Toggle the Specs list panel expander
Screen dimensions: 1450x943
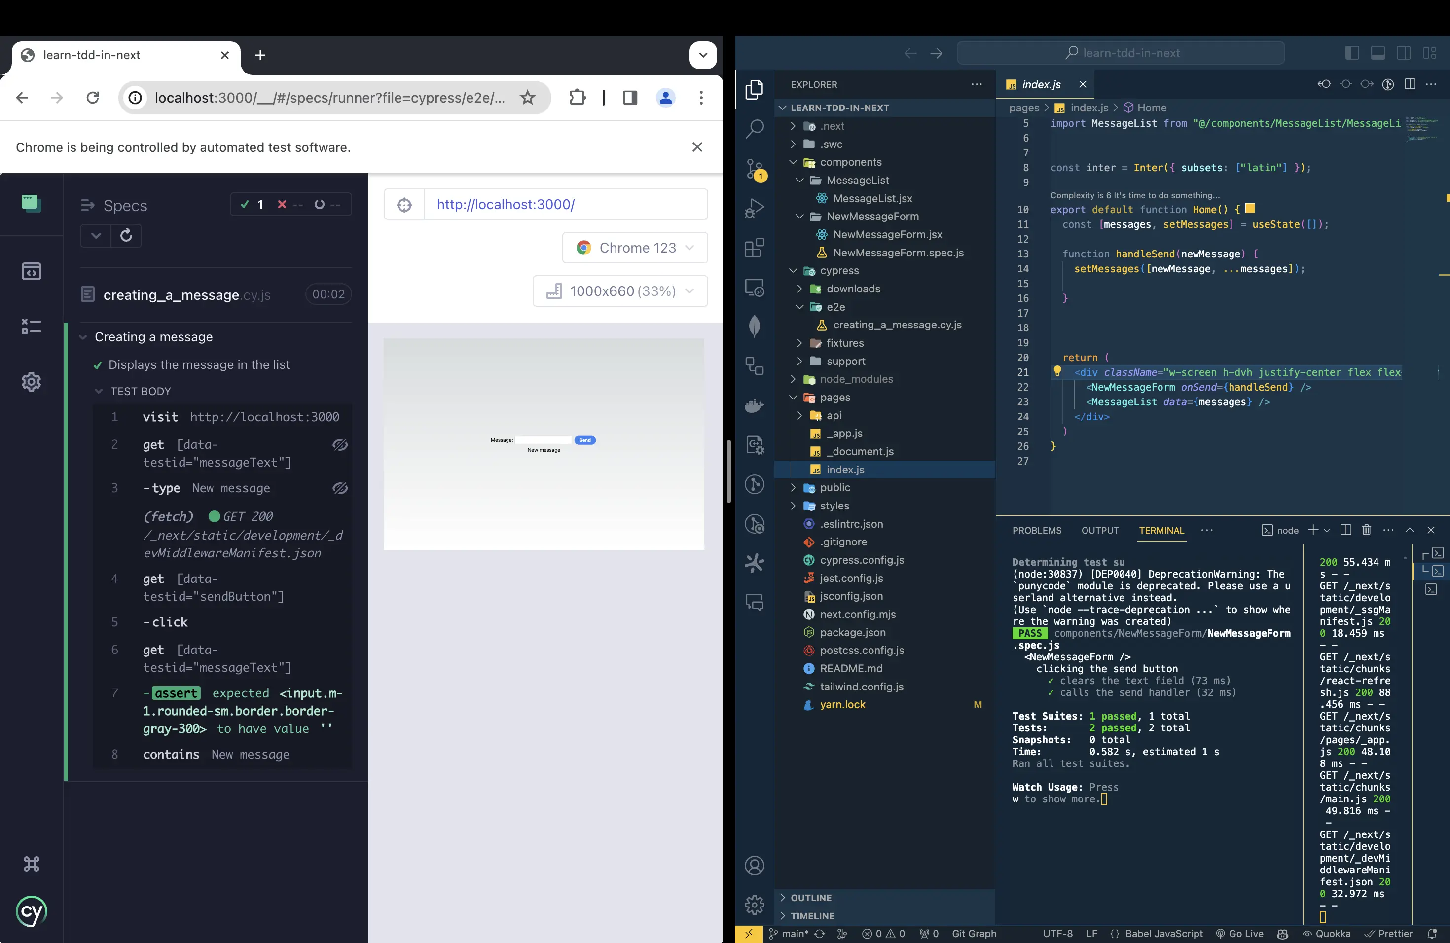point(87,206)
